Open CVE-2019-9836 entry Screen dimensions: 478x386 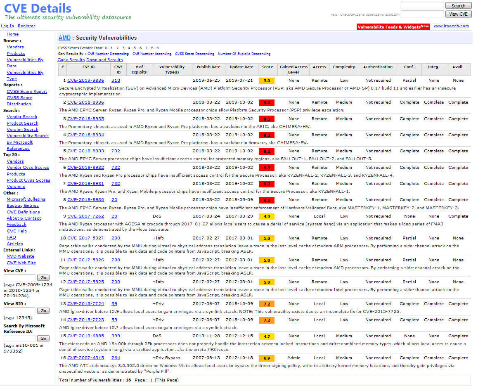86,81
